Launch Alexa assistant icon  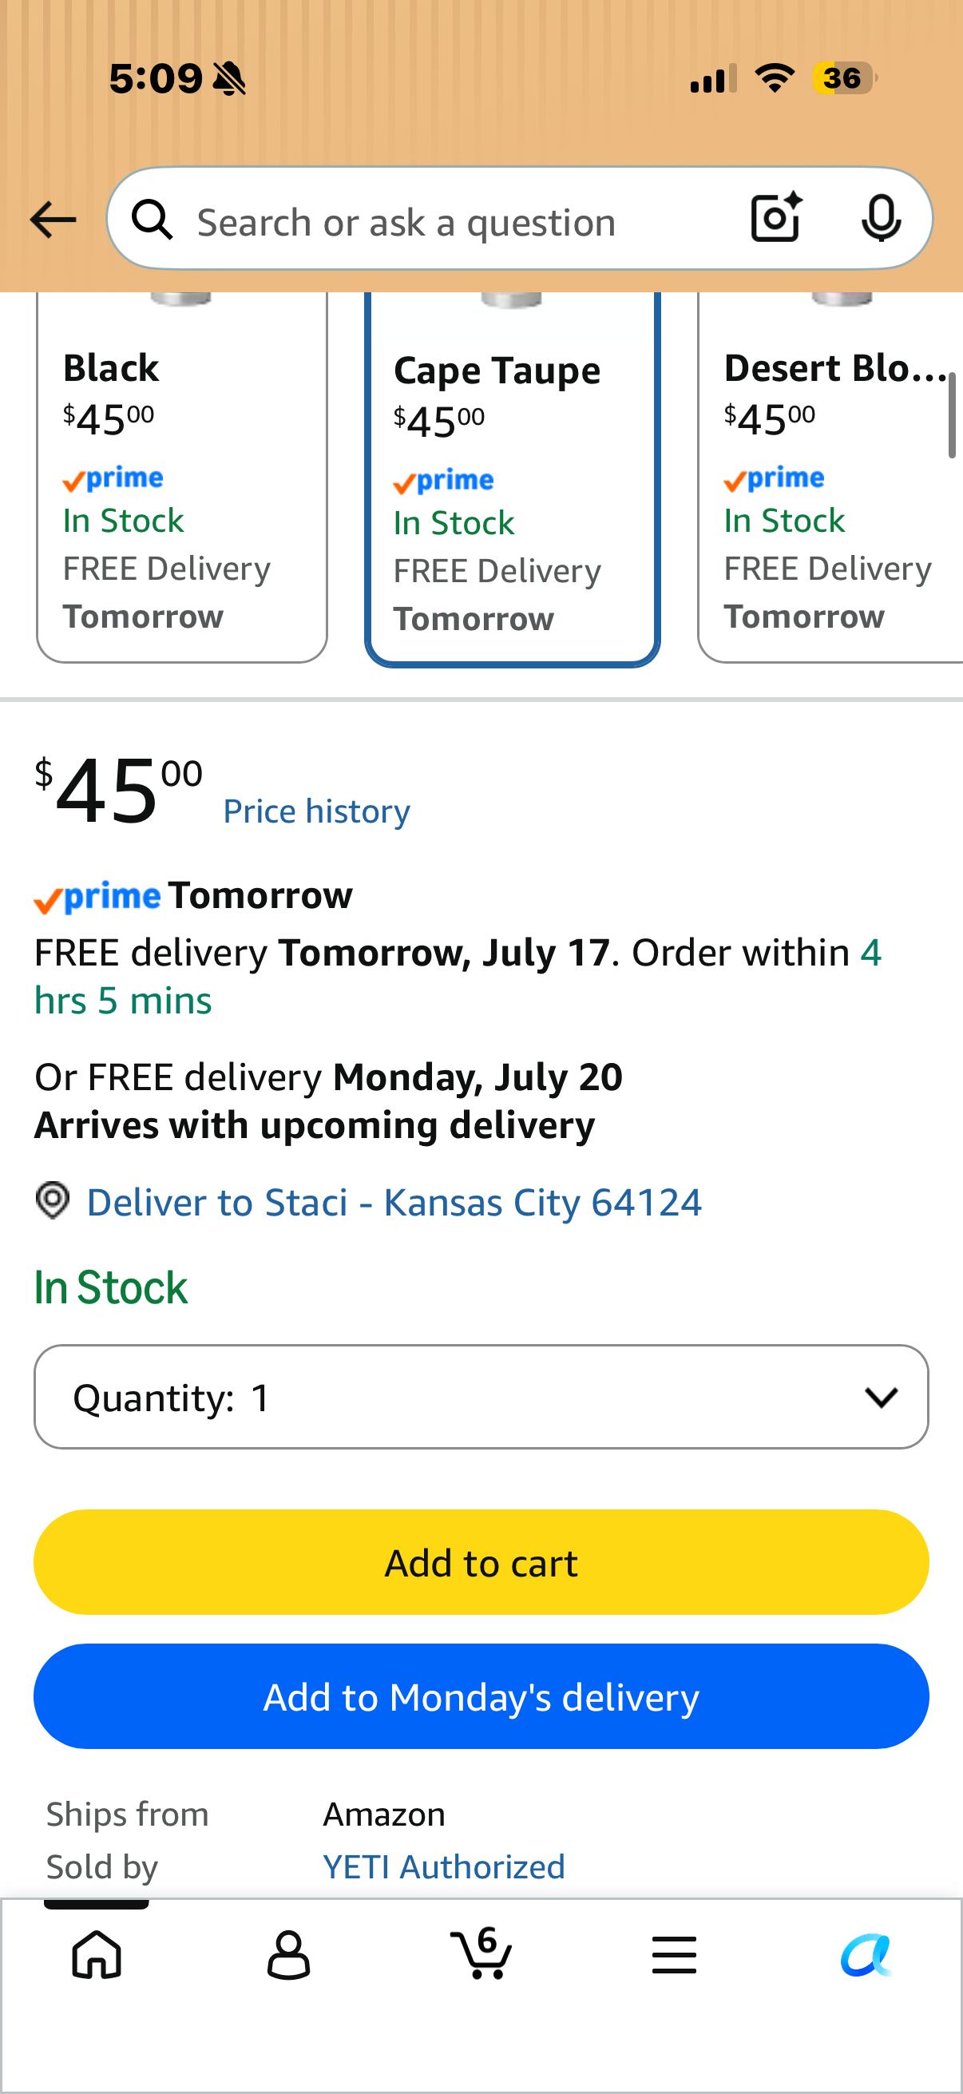[x=866, y=1955]
